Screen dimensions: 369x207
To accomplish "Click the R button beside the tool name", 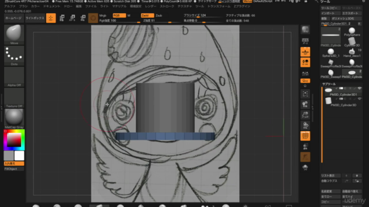I will [x=359, y=24].
